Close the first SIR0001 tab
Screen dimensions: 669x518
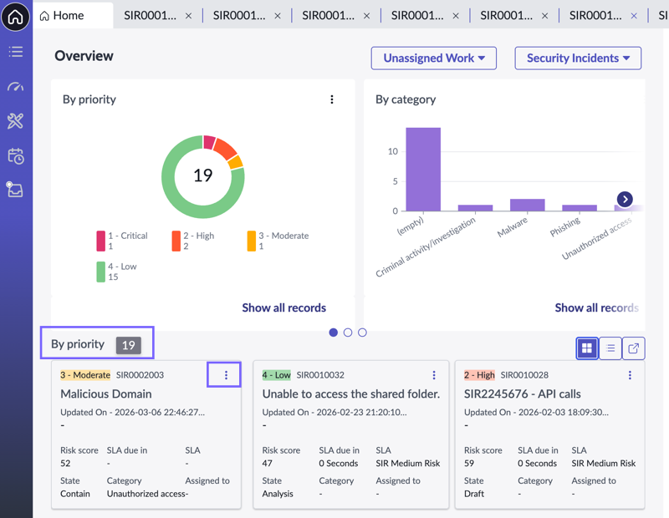(189, 16)
